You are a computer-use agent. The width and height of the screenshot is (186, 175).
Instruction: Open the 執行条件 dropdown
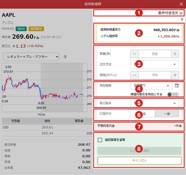click(155, 103)
